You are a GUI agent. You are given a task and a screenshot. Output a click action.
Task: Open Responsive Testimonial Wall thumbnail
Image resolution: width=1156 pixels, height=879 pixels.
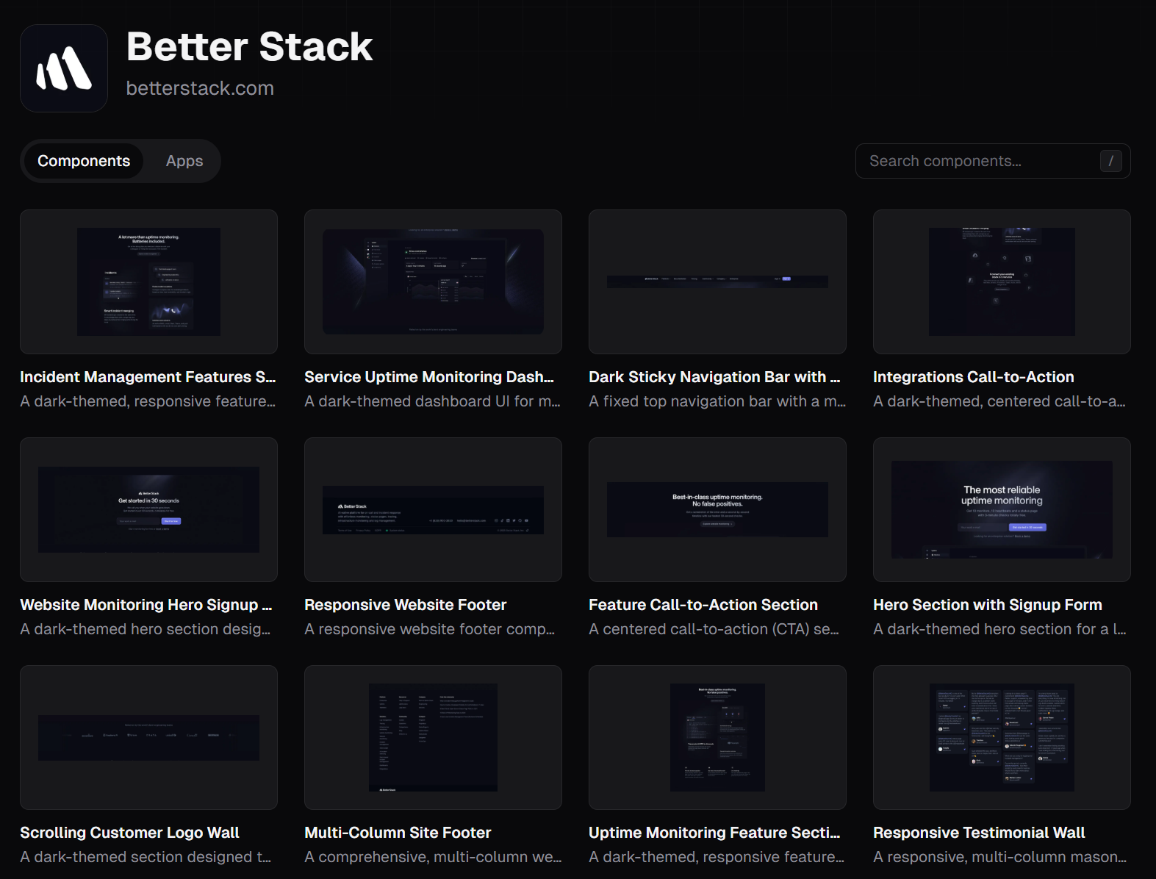[1002, 738]
